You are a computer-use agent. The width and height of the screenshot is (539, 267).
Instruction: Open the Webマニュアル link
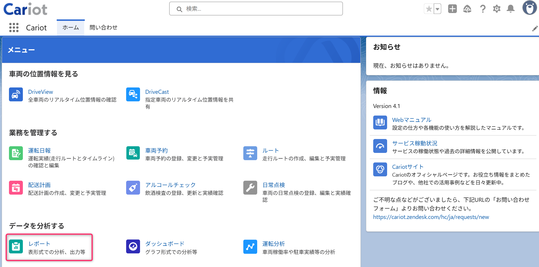pyautogui.click(x=412, y=120)
